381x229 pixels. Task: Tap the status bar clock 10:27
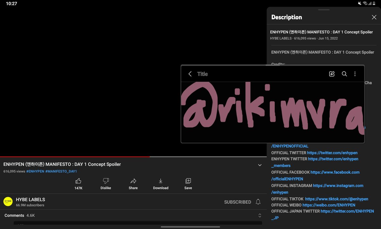click(x=11, y=3)
